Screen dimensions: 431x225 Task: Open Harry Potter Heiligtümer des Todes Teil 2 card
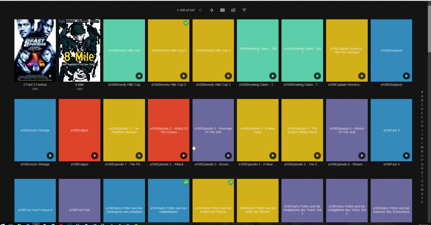pos(347,200)
